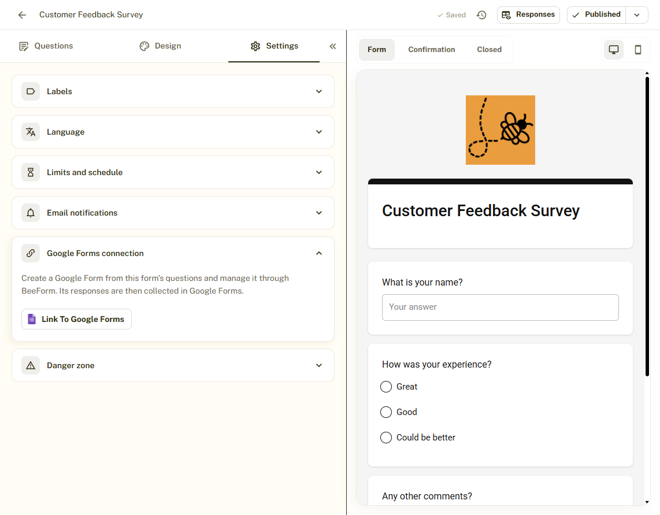Image resolution: width=660 pixels, height=515 pixels.
Task: Click the How was your experience? question
Action: tap(436, 365)
